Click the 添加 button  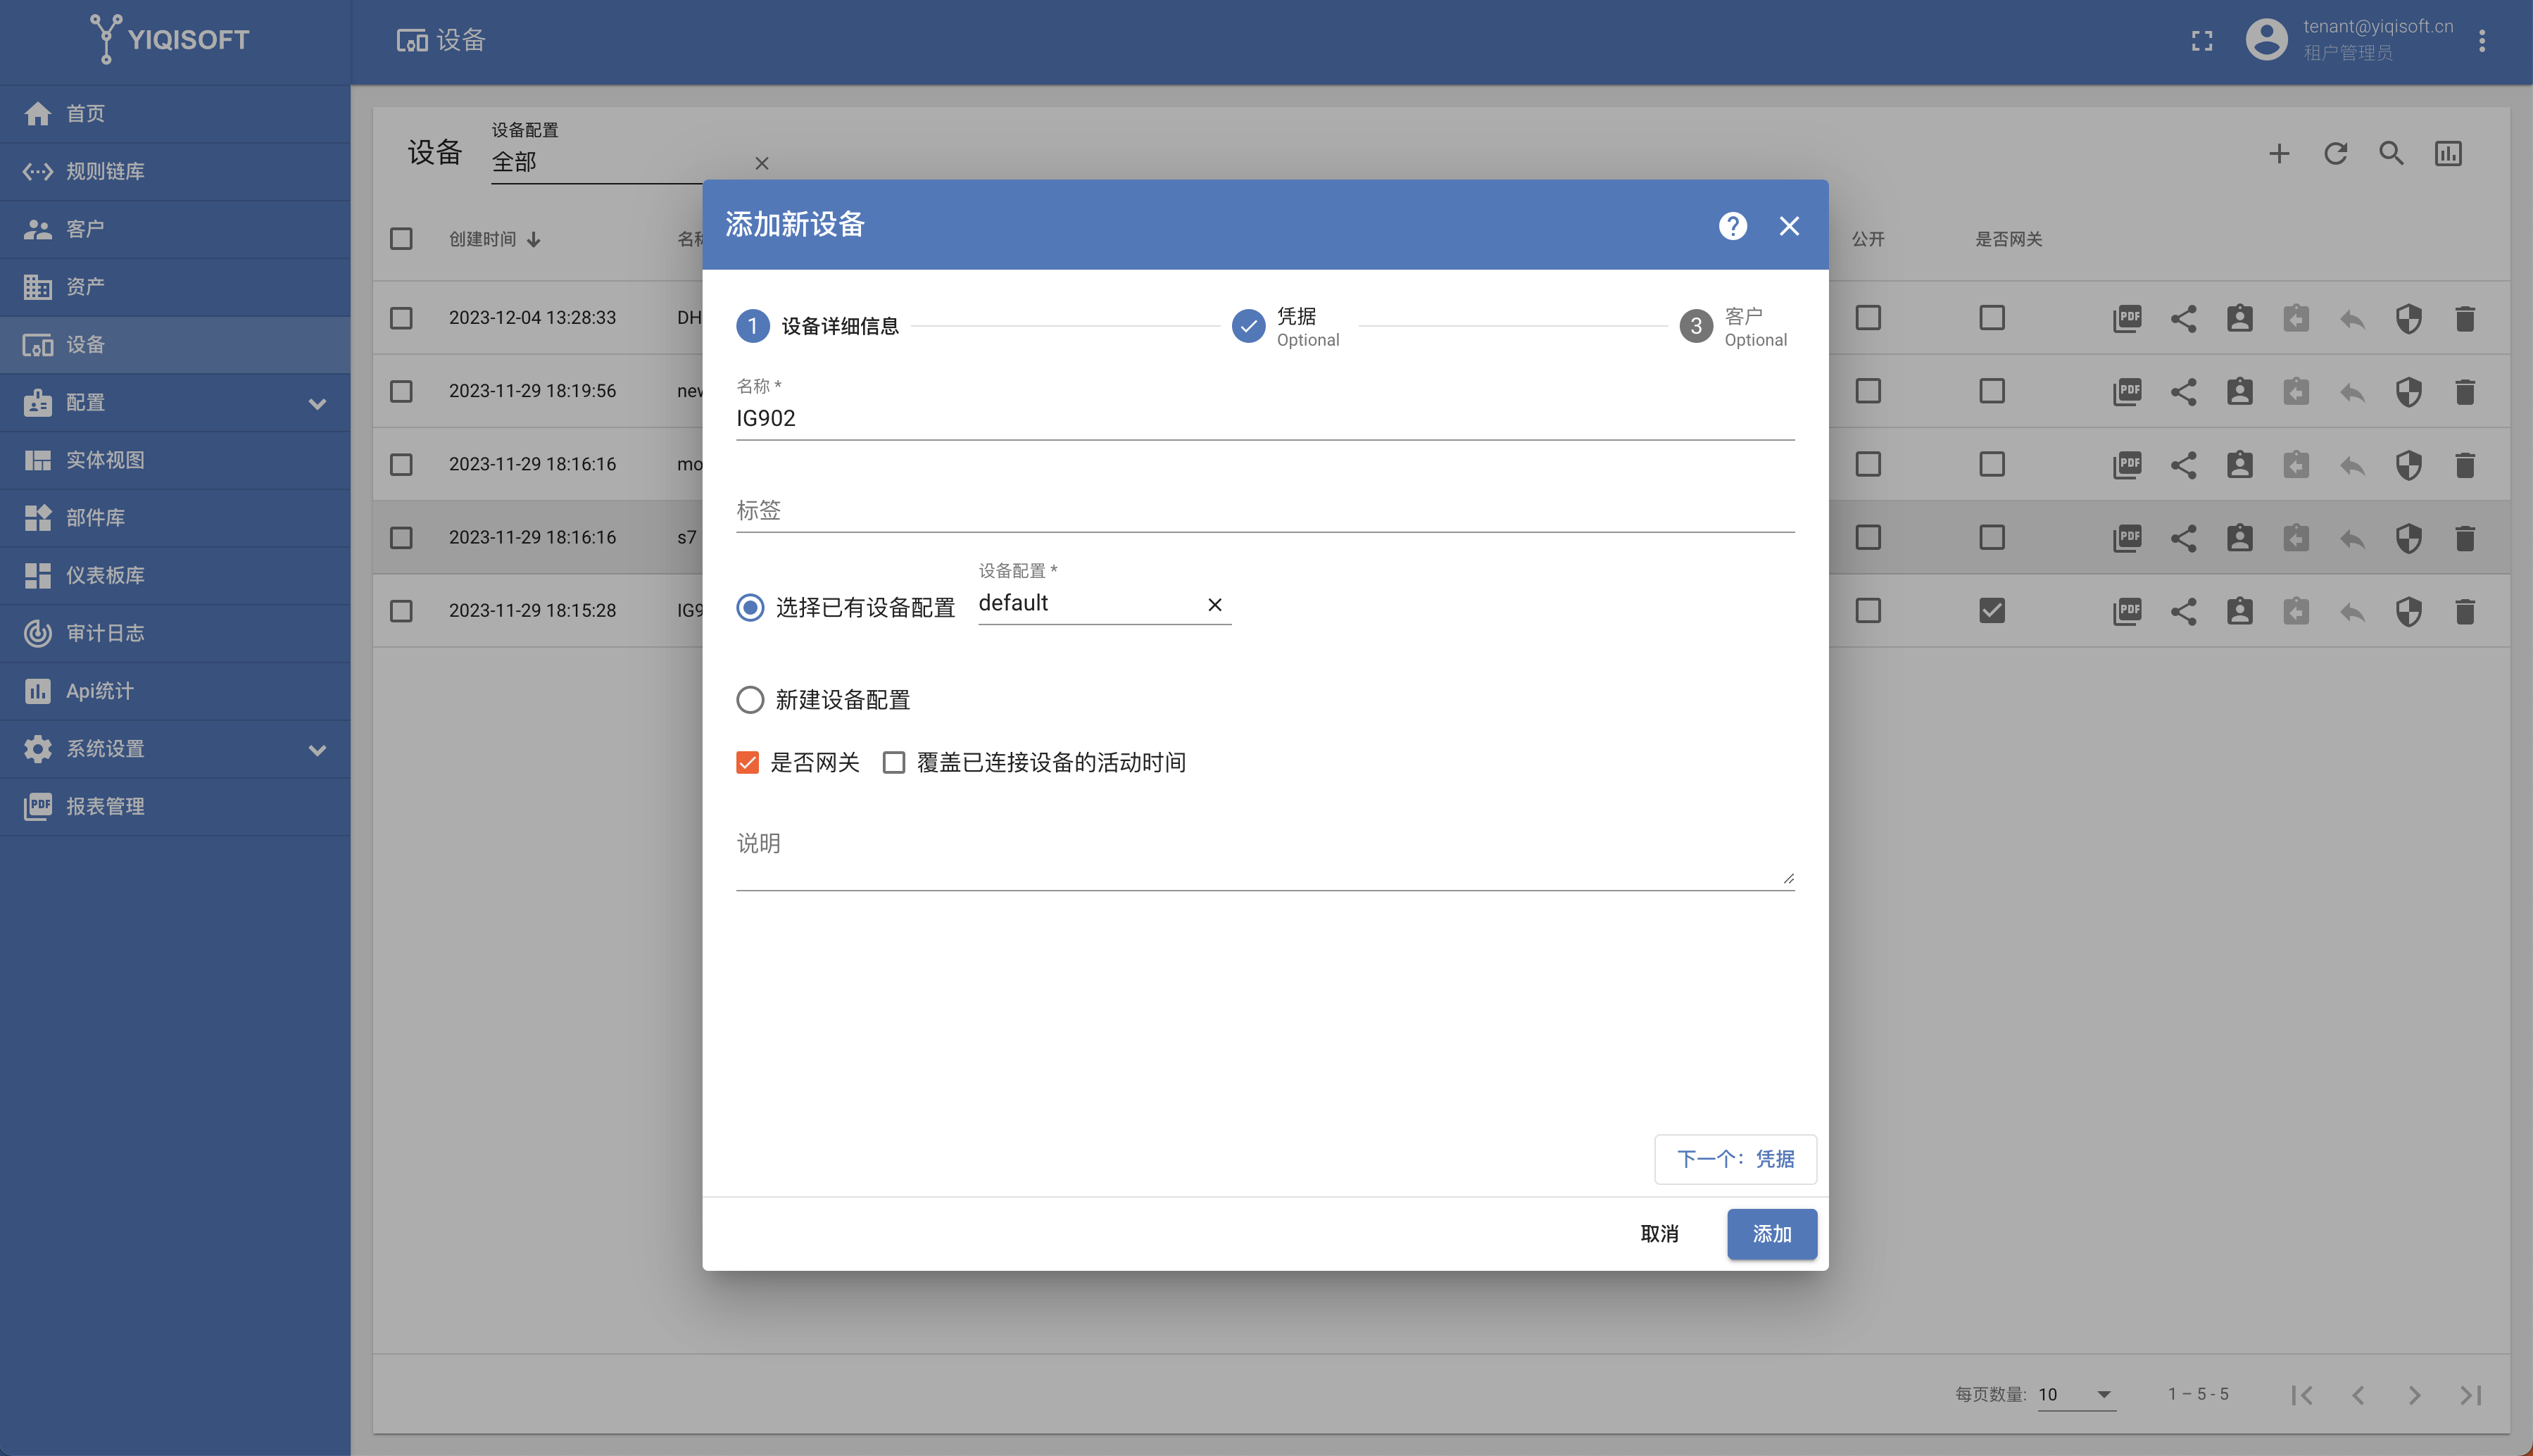coord(1771,1234)
